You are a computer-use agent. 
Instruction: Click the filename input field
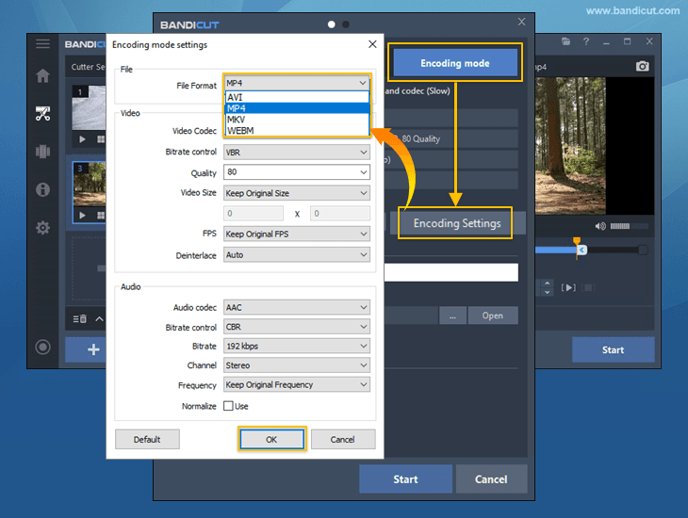451,272
